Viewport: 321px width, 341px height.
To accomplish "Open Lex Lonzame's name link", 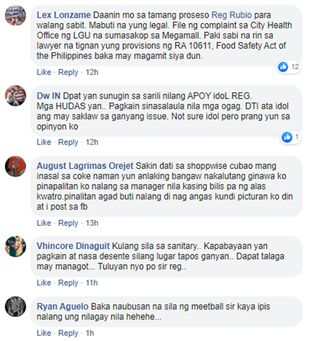I will (63, 15).
